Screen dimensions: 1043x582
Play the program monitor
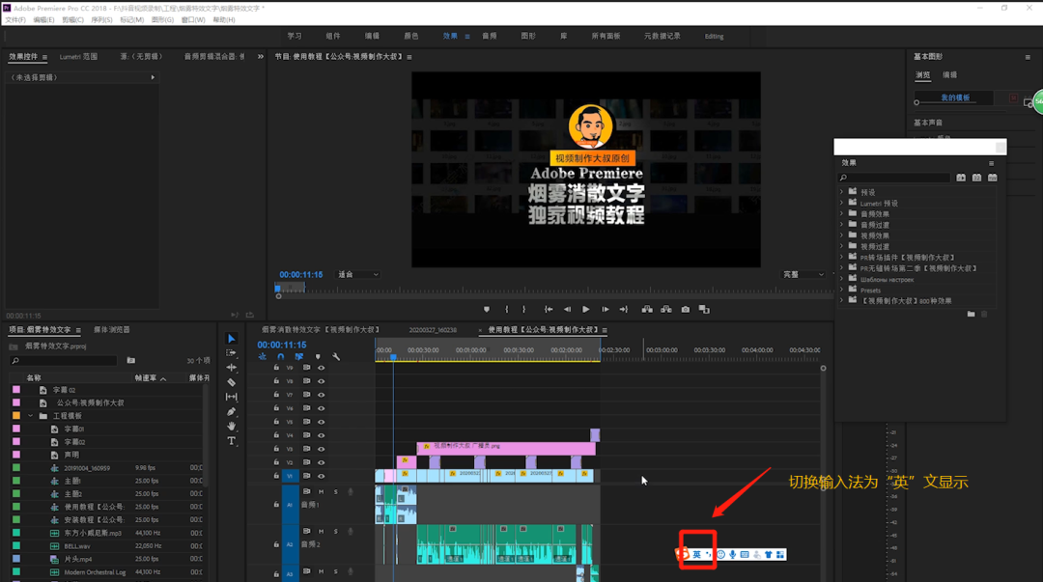[x=586, y=309]
